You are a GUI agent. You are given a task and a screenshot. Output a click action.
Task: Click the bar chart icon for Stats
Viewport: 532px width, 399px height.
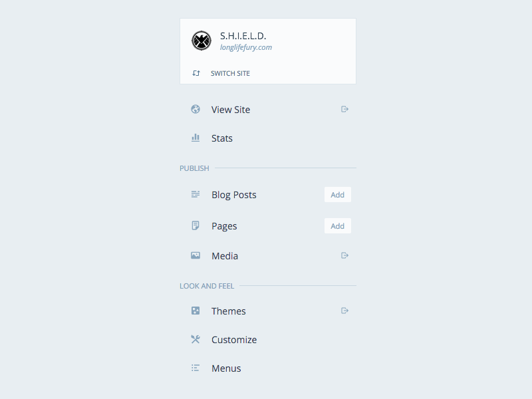tap(195, 138)
